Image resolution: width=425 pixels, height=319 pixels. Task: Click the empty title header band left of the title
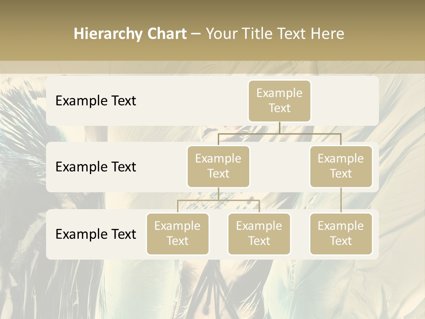(x=35, y=34)
